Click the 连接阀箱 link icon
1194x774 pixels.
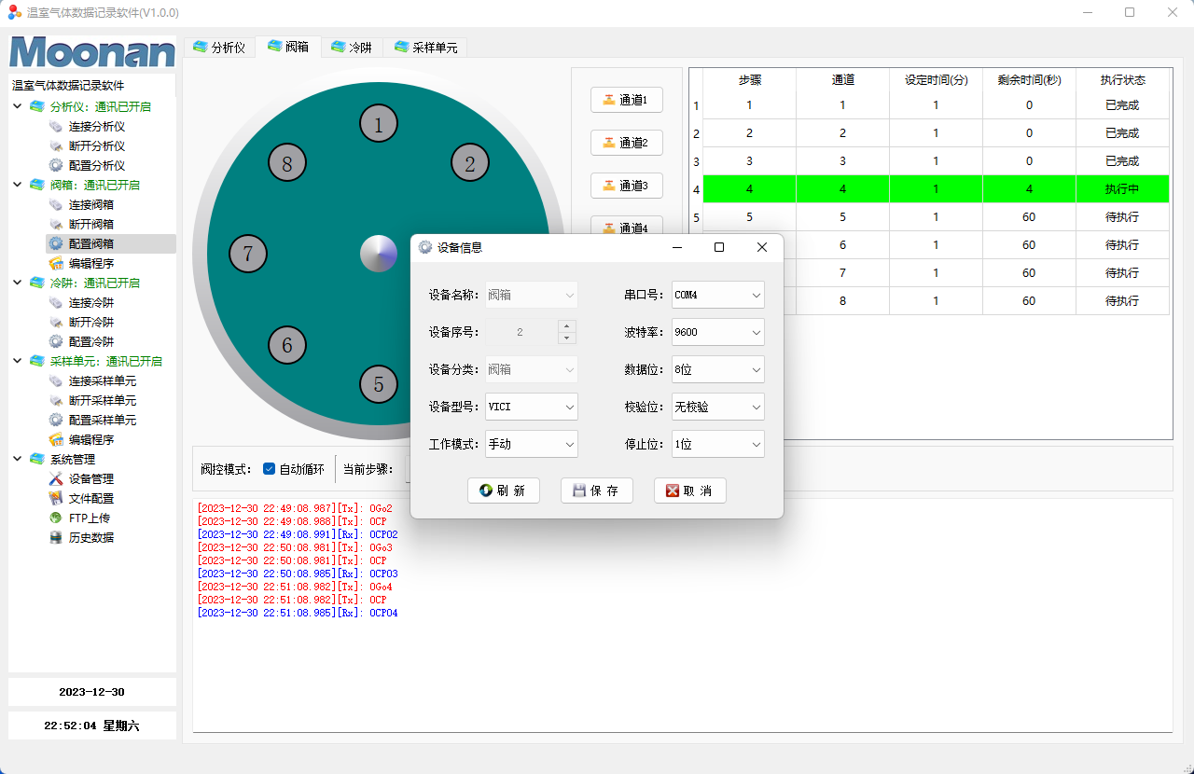(56, 204)
